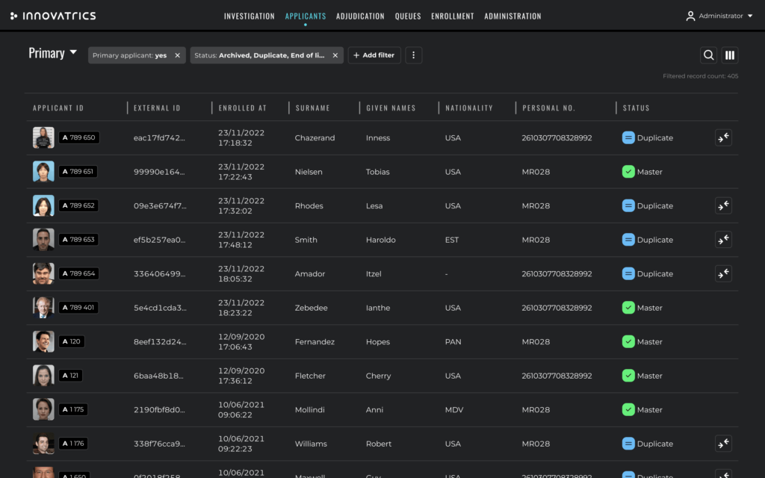Click the nationality EST cell
Viewport: 765px width, 478px height.
coord(452,240)
